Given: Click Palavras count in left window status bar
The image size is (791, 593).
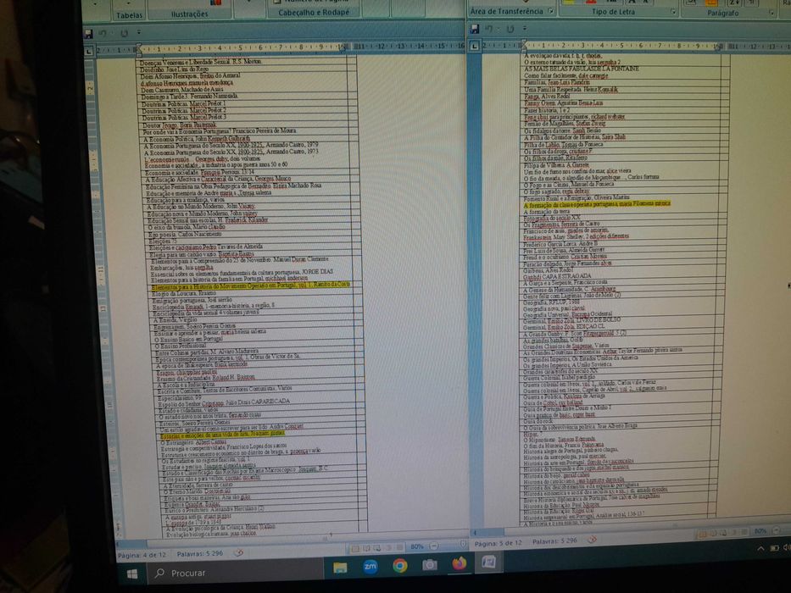Looking at the screenshot, I should pyautogui.click(x=200, y=553).
